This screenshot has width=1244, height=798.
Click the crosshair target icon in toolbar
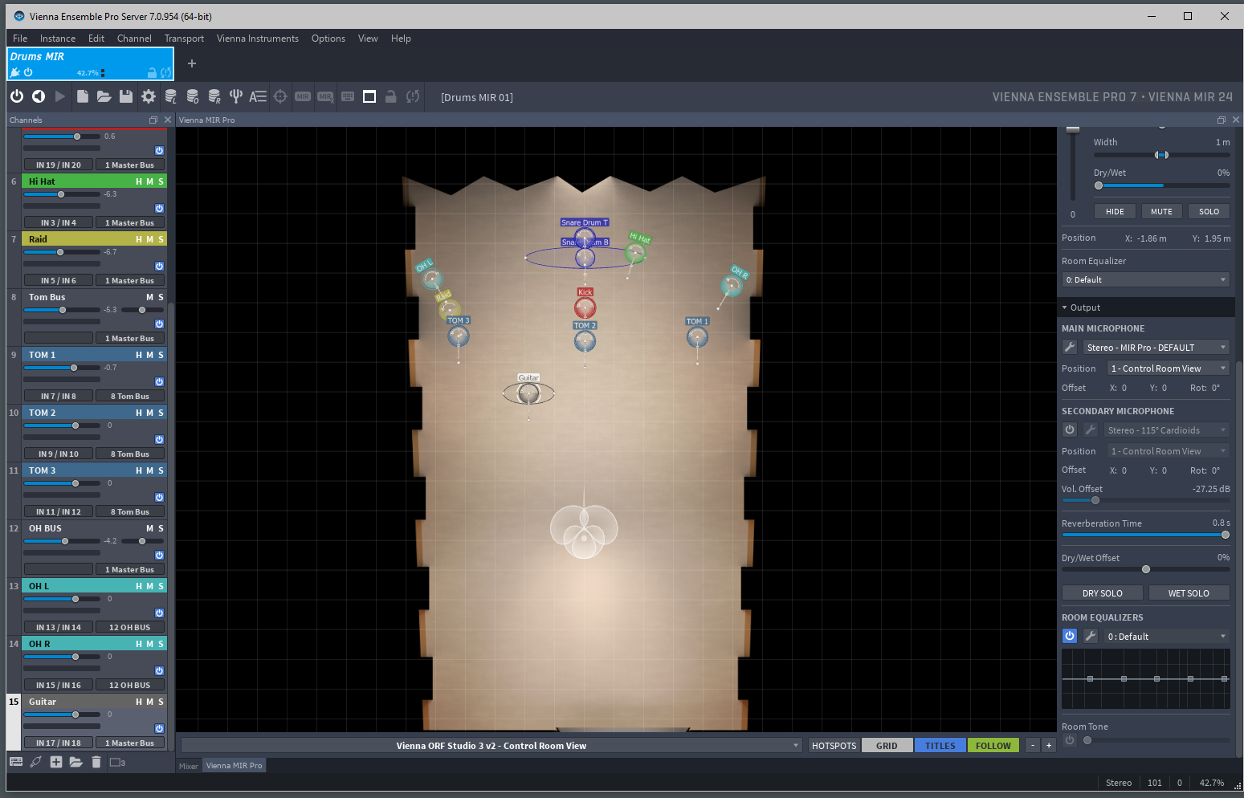click(x=280, y=96)
